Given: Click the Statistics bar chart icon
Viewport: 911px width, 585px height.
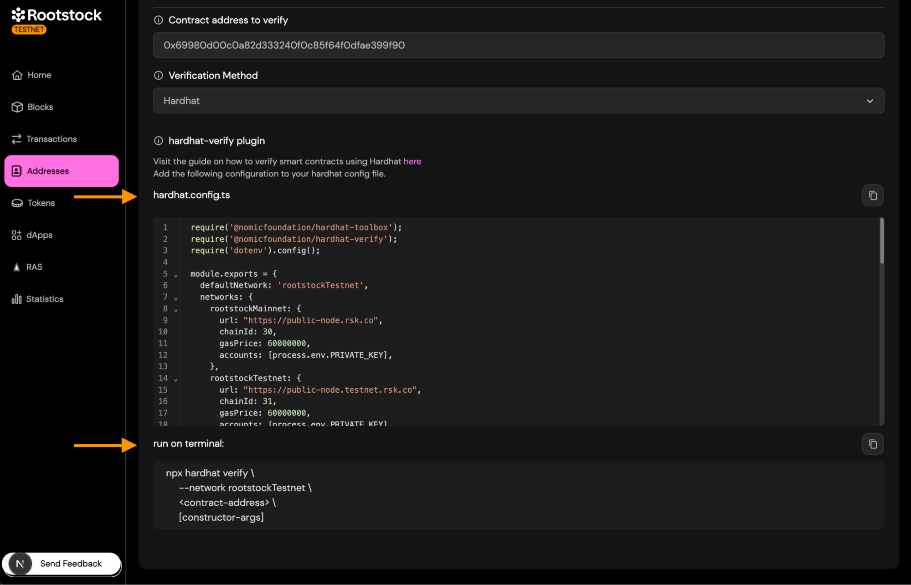Looking at the screenshot, I should [17, 299].
